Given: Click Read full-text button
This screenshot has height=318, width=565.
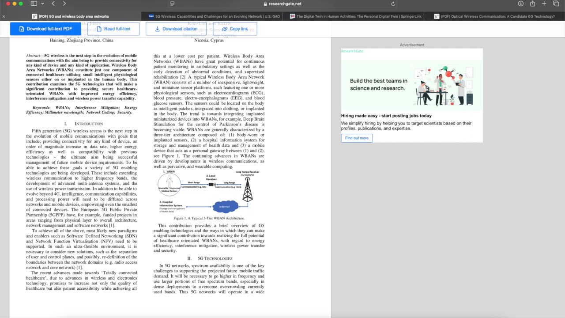Looking at the screenshot, I should click(113, 29).
